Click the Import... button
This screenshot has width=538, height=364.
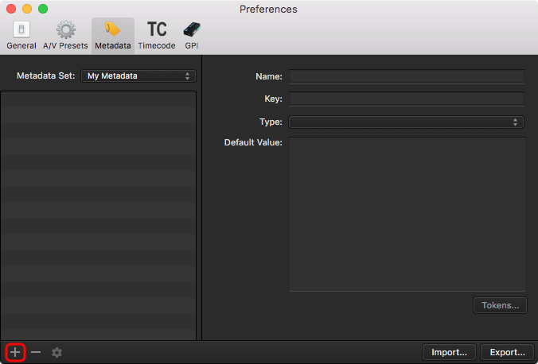[x=449, y=352]
